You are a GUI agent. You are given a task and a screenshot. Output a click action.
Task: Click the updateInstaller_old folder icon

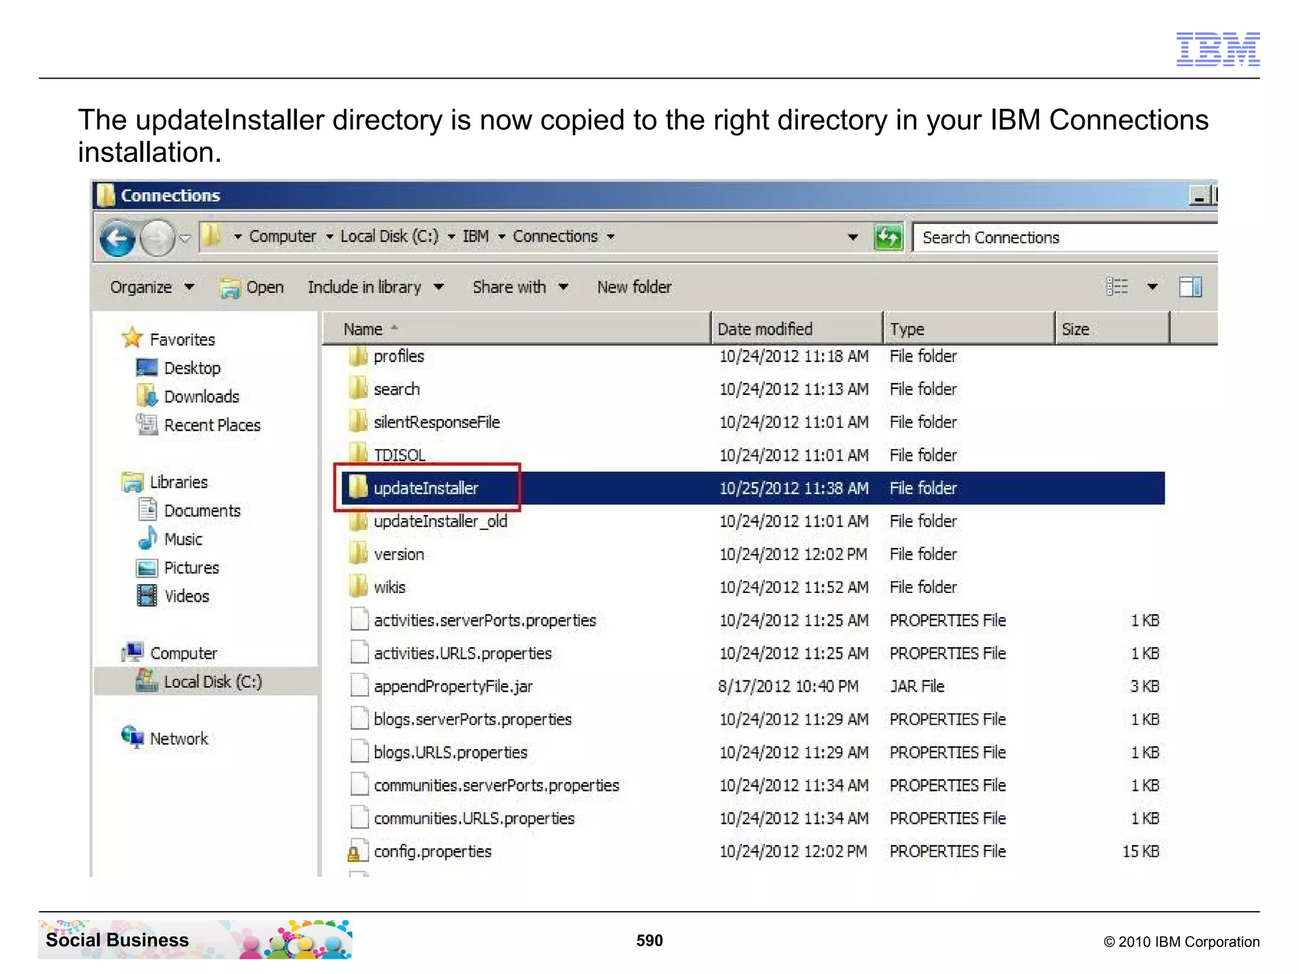click(x=358, y=521)
